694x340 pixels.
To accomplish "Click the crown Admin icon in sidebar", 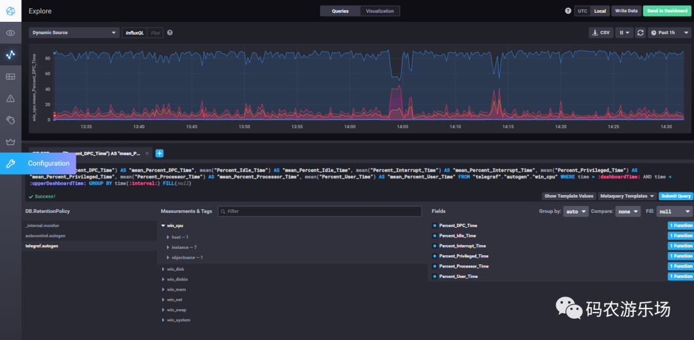I will (x=10, y=141).
